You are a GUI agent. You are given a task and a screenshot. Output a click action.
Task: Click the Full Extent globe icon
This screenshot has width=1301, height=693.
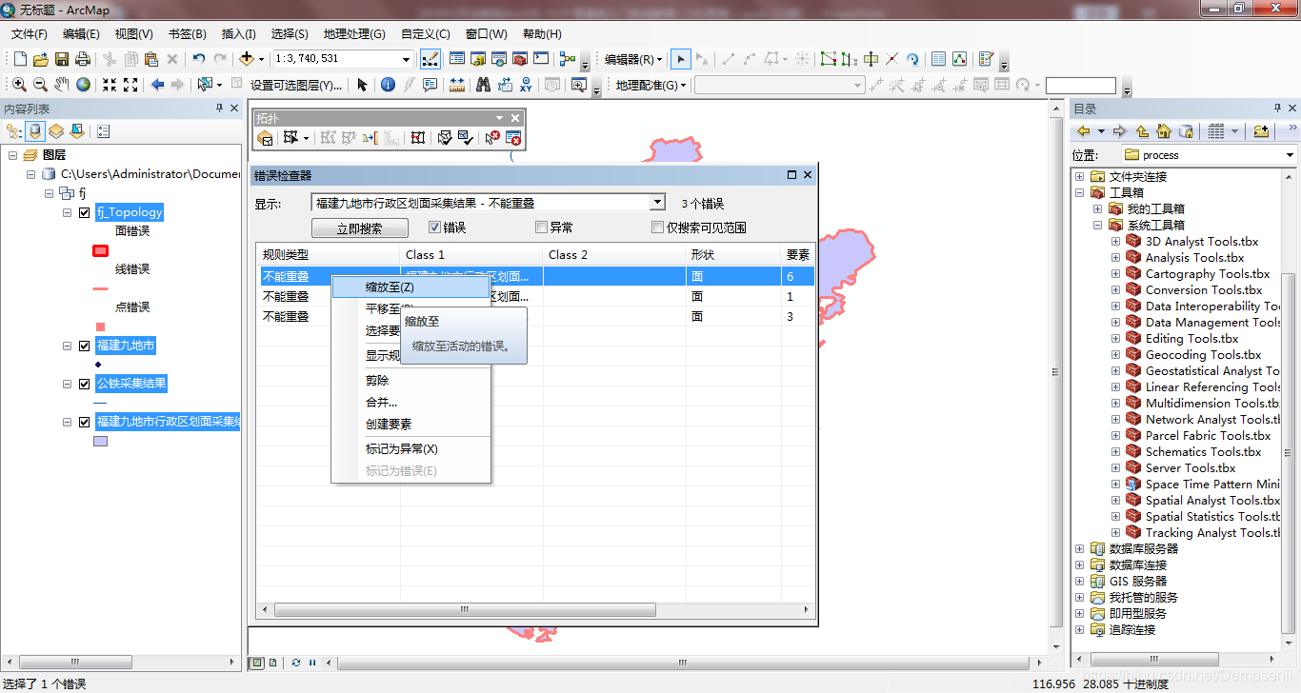[84, 85]
